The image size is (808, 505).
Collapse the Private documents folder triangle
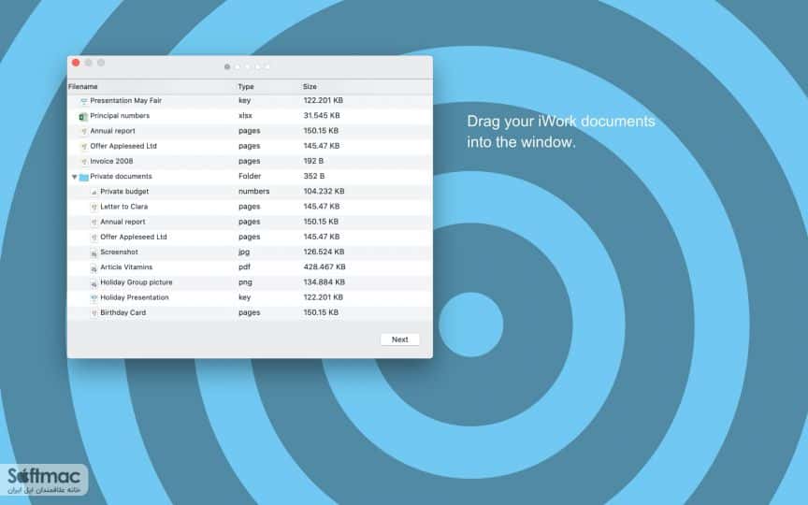[x=74, y=177]
